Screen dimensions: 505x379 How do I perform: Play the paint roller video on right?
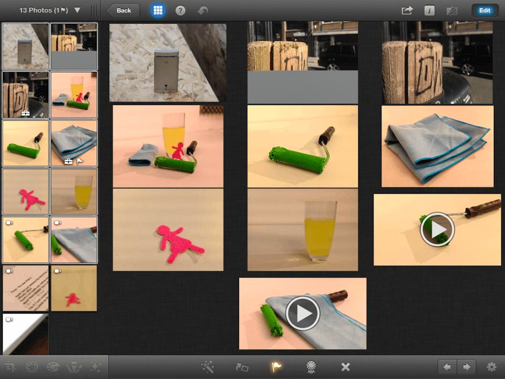click(437, 230)
